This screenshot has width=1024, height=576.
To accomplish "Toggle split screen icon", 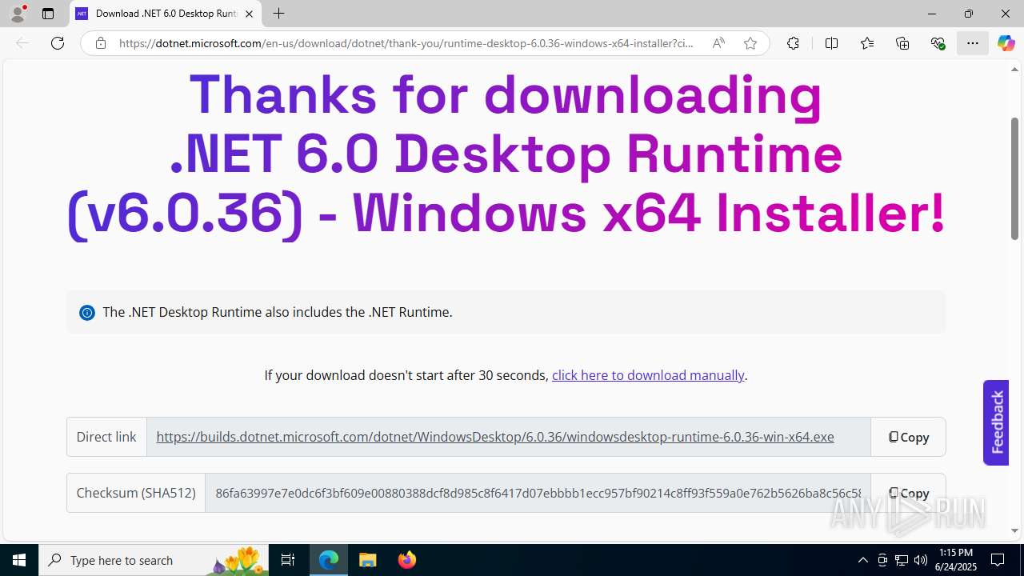I will 831,43.
